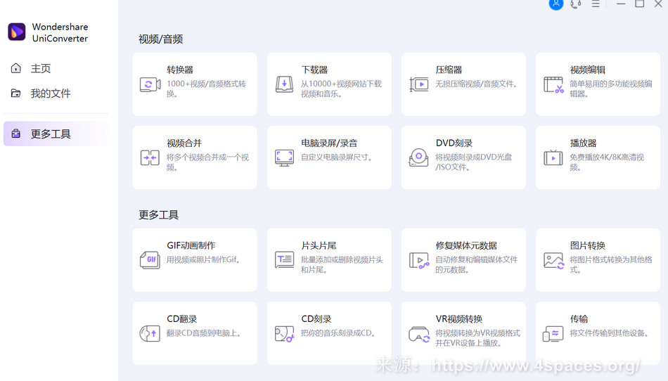This screenshot has height=381, width=668.
Task: Open the 图片转换 image converter icon
Action: point(553,260)
